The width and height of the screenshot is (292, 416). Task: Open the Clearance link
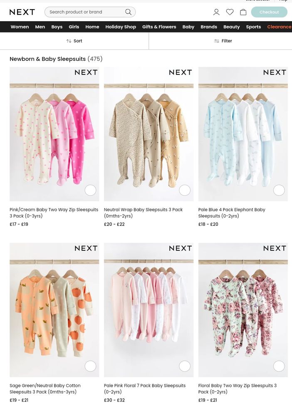[279, 27]
